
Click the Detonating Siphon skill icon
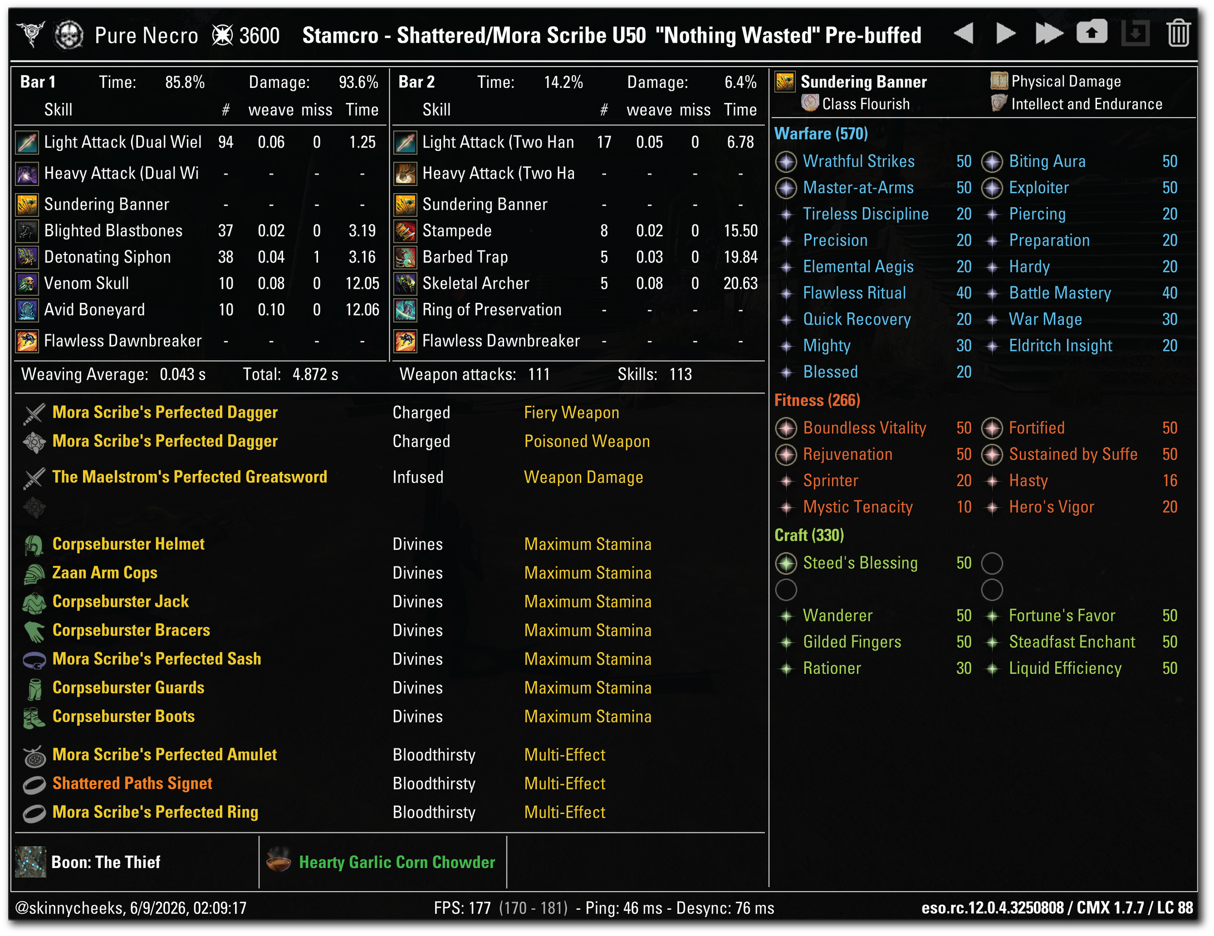click(x=27, y=257)
